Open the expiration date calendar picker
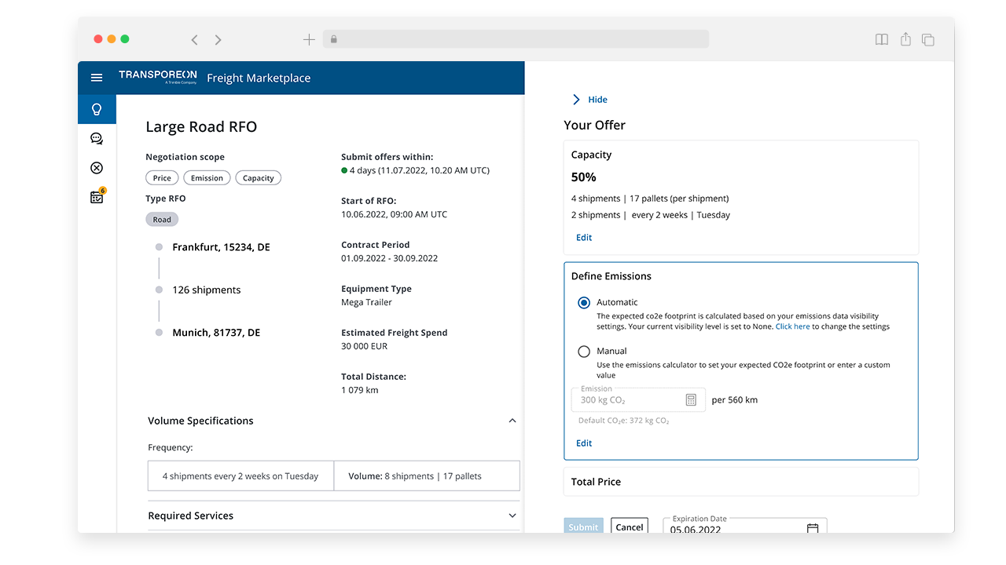Screen dimensions: 1006x565 pos(813,529)
